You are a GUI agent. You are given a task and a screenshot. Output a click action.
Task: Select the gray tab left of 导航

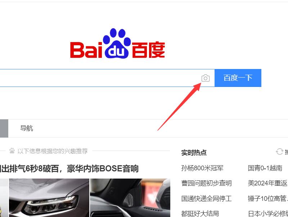click(x=4, y=128)
